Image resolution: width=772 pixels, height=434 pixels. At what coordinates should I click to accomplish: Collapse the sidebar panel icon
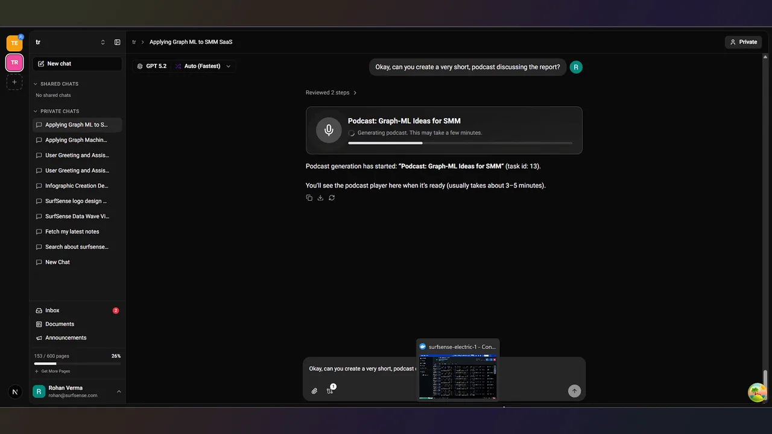[117, 42]
